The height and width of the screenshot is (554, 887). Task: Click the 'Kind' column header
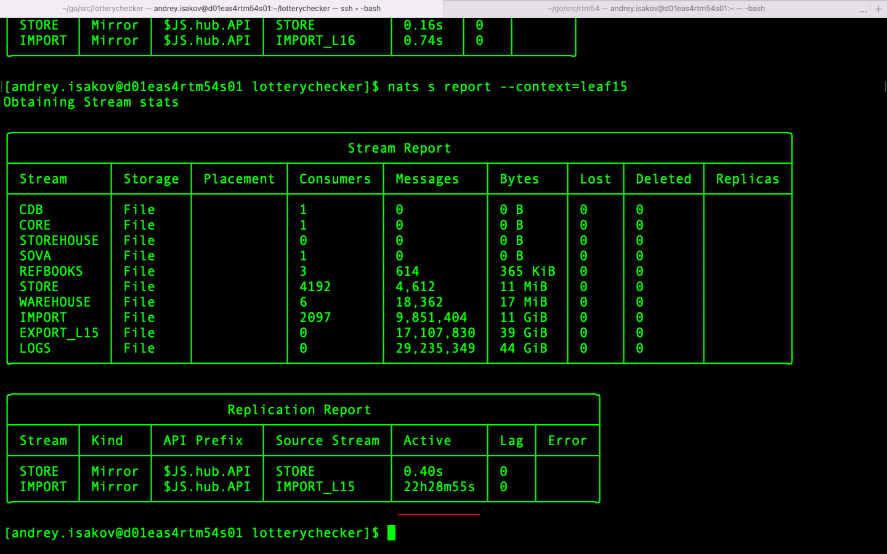click(107, 441)
